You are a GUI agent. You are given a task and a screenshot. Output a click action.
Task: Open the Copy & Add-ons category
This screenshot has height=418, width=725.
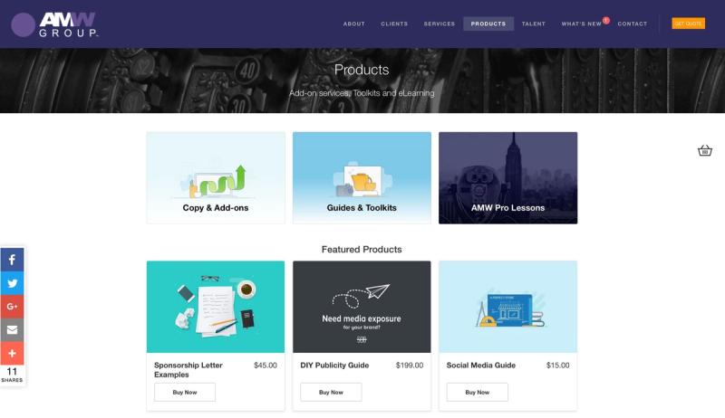pos(216,178)
